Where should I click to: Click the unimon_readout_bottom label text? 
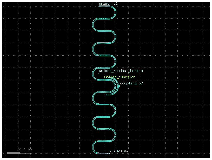tap(121, 71)
